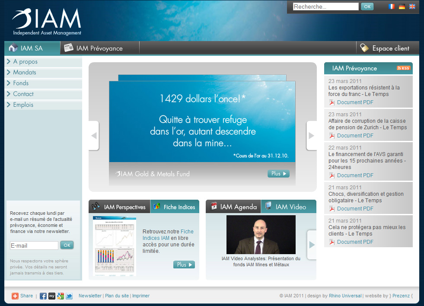Viewport: 424px width, 306px height.
Task: Visit the Rhino Universal design credit link
Action: (345, 296)
